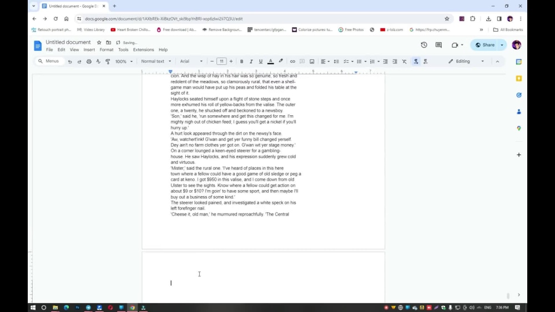Open the Share options dropdown arrow
Viewport: 555px width, 312px height.
point(502,45)
